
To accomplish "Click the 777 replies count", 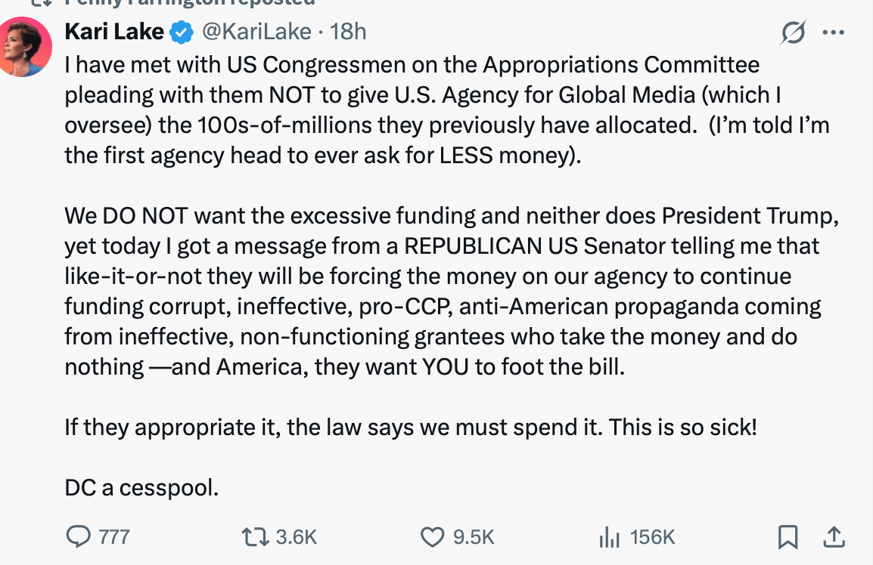I will pyautogui.click(x=114, y=537).
